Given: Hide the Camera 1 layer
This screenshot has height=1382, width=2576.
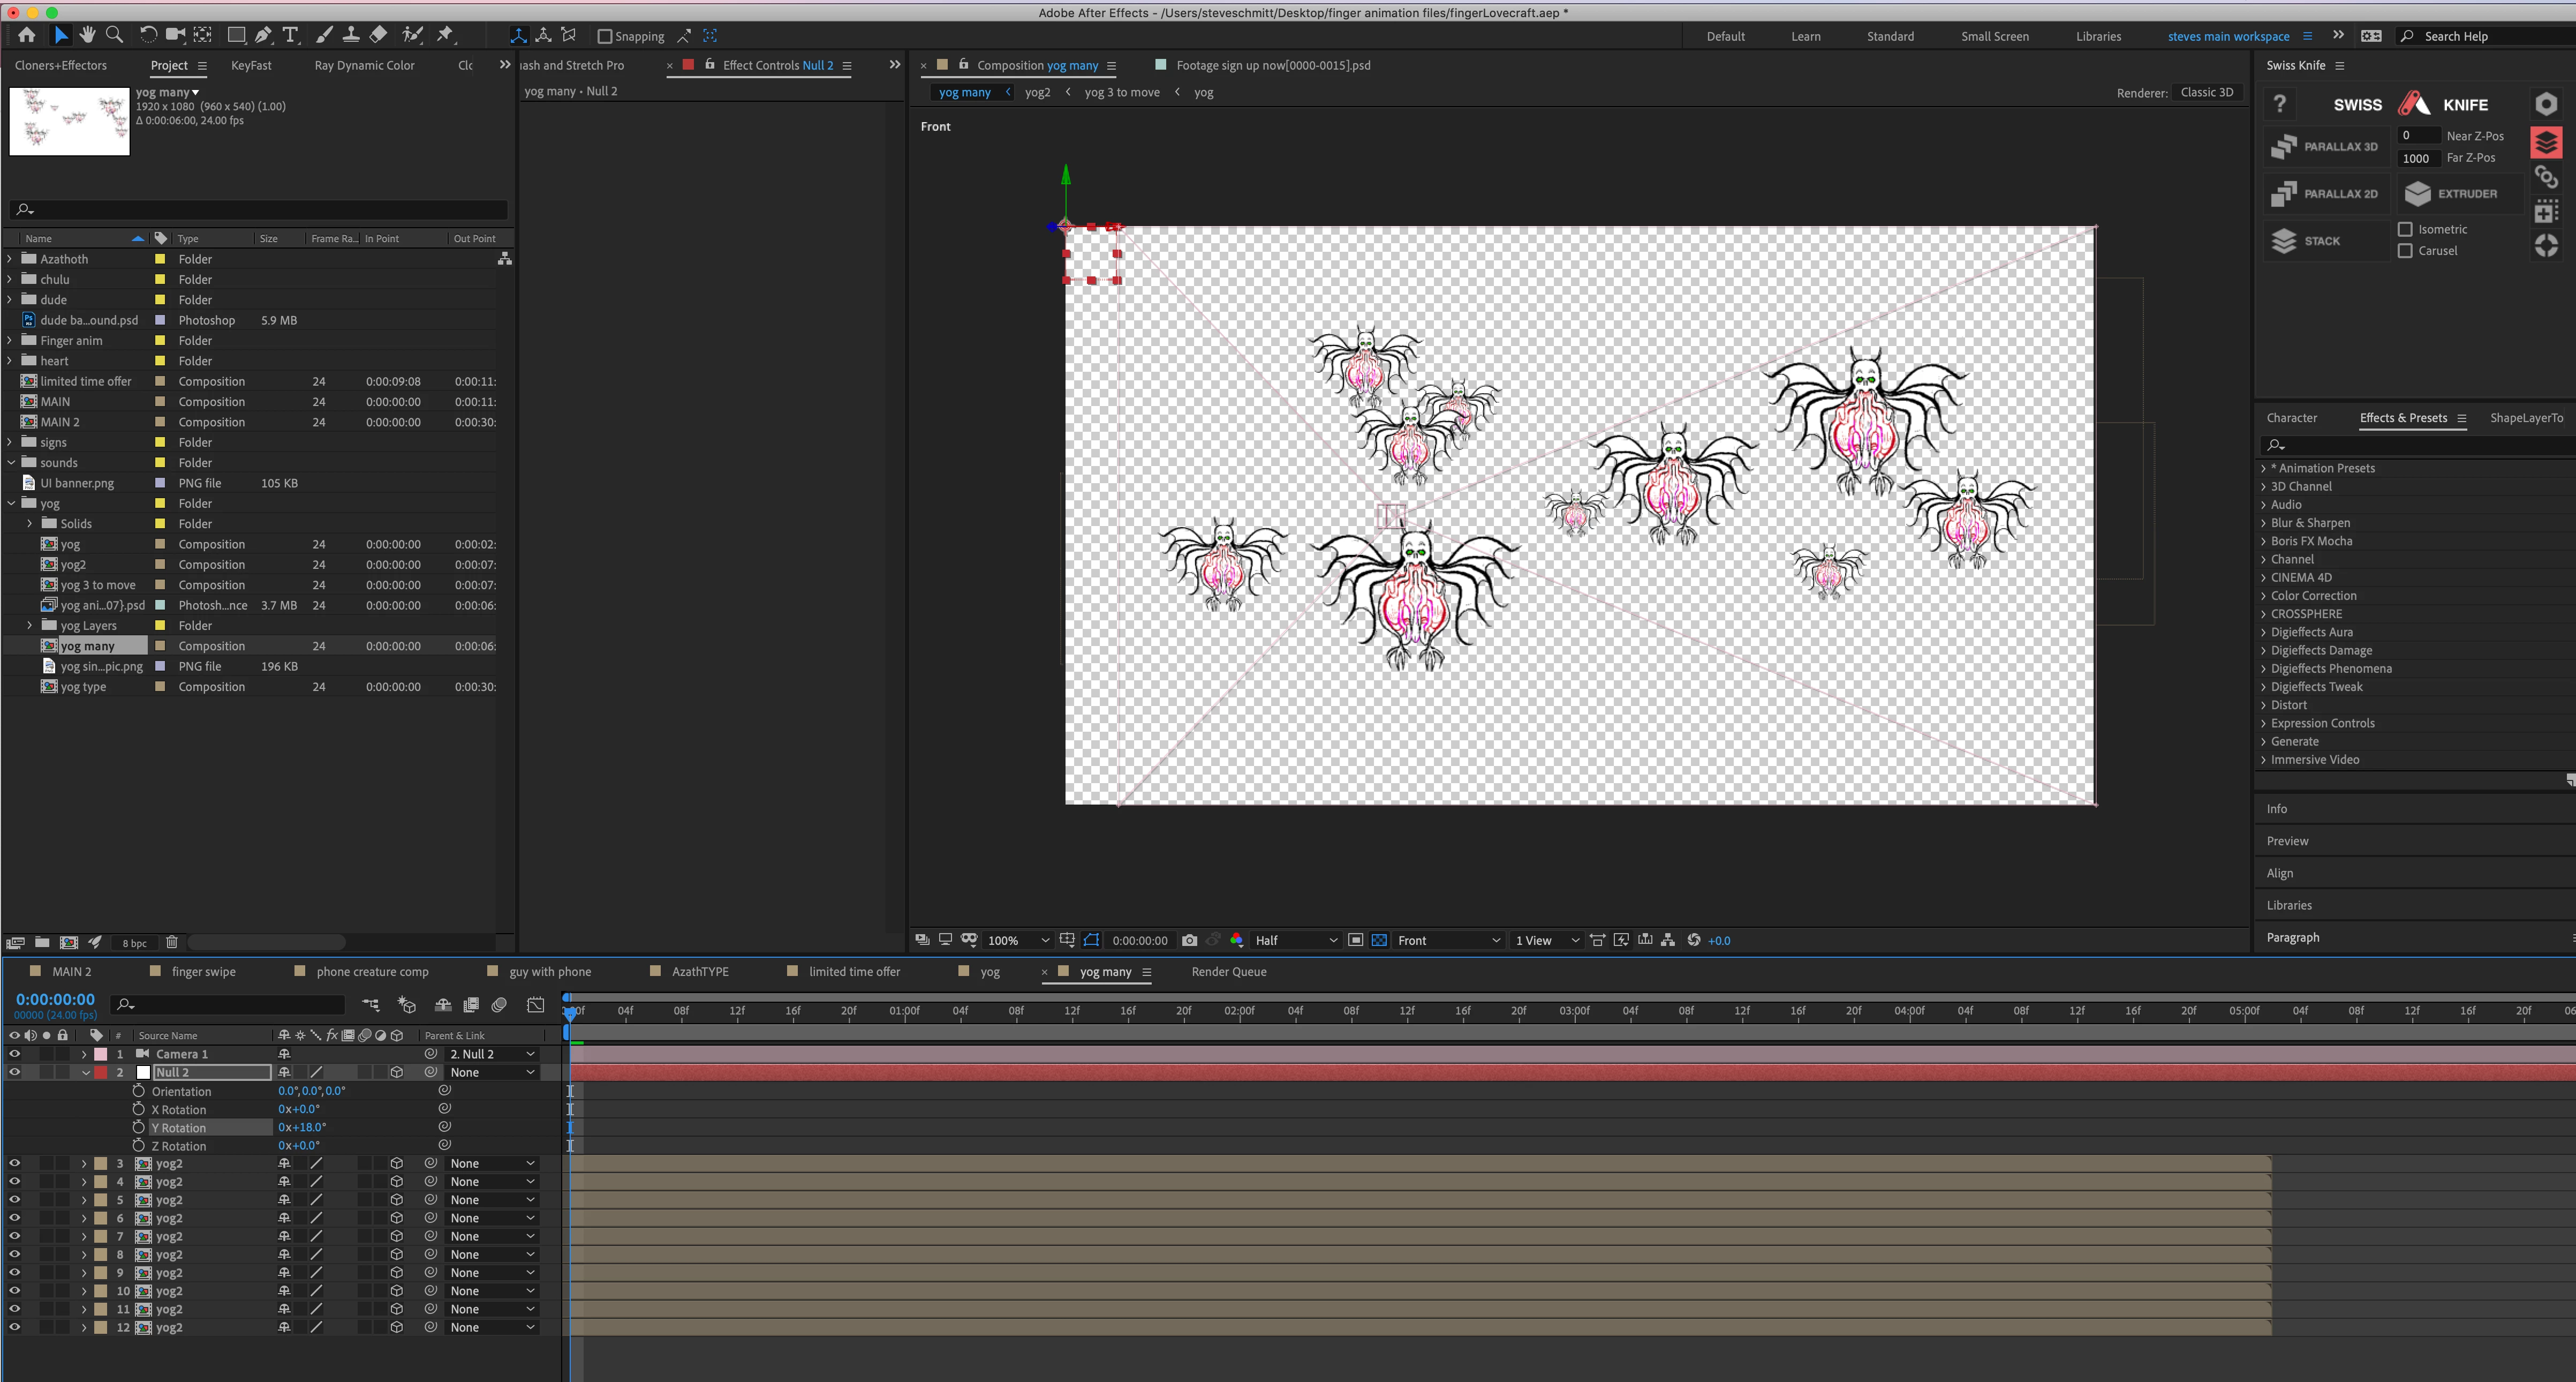Looking at the screenshot, I should pos(14,1054).
